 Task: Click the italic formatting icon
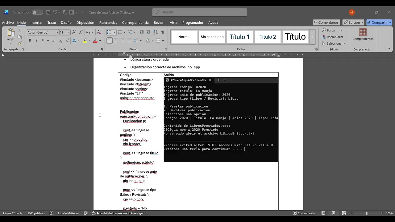point(36,40)
